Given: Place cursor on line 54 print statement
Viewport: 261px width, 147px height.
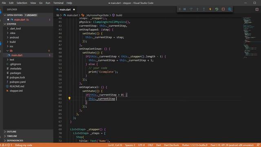Looking at the screenshot, I should [103, 72].
